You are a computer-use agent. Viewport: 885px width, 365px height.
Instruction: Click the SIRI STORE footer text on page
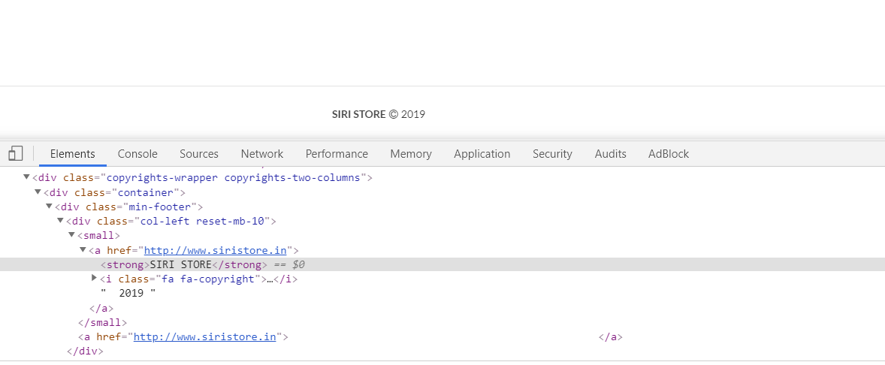pyautogui.click(x=358, y=115)
